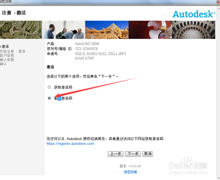Click the serial number 123-12345678
The height and width of the screenshot is (180, 220).
tap(87, 49)
